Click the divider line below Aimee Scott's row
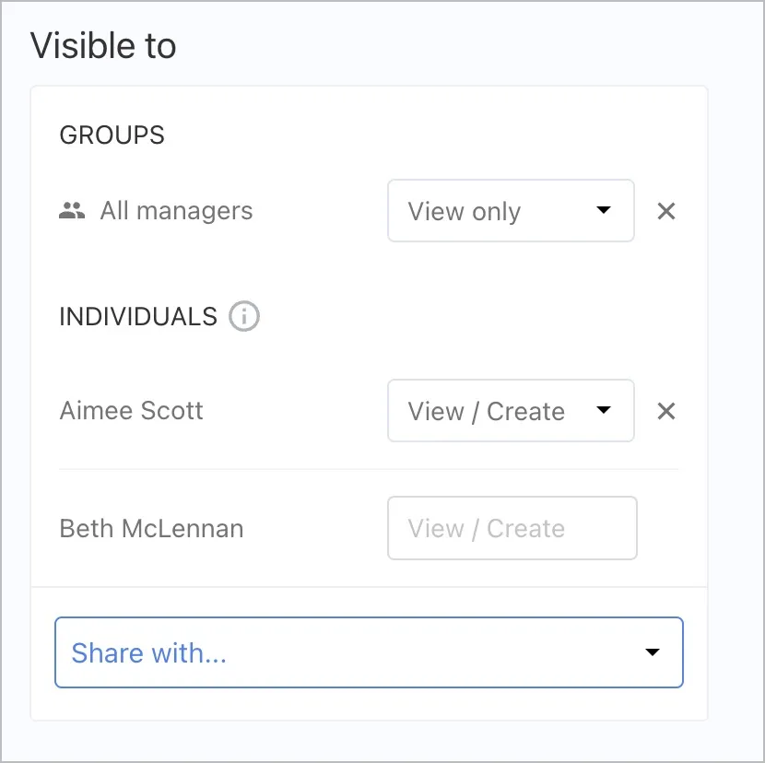Viewport: 765px width, 763px height. pyautogui.click(x=369, y=469)
